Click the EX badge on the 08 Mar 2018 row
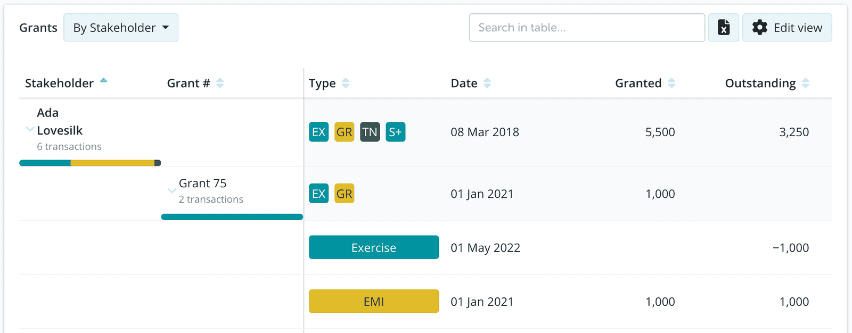 pos(318,132)
